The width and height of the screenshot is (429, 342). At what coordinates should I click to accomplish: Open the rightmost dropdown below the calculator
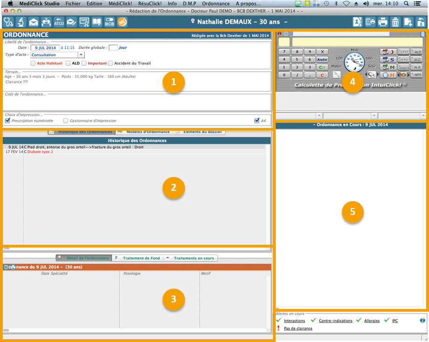[x=422, y=115]
